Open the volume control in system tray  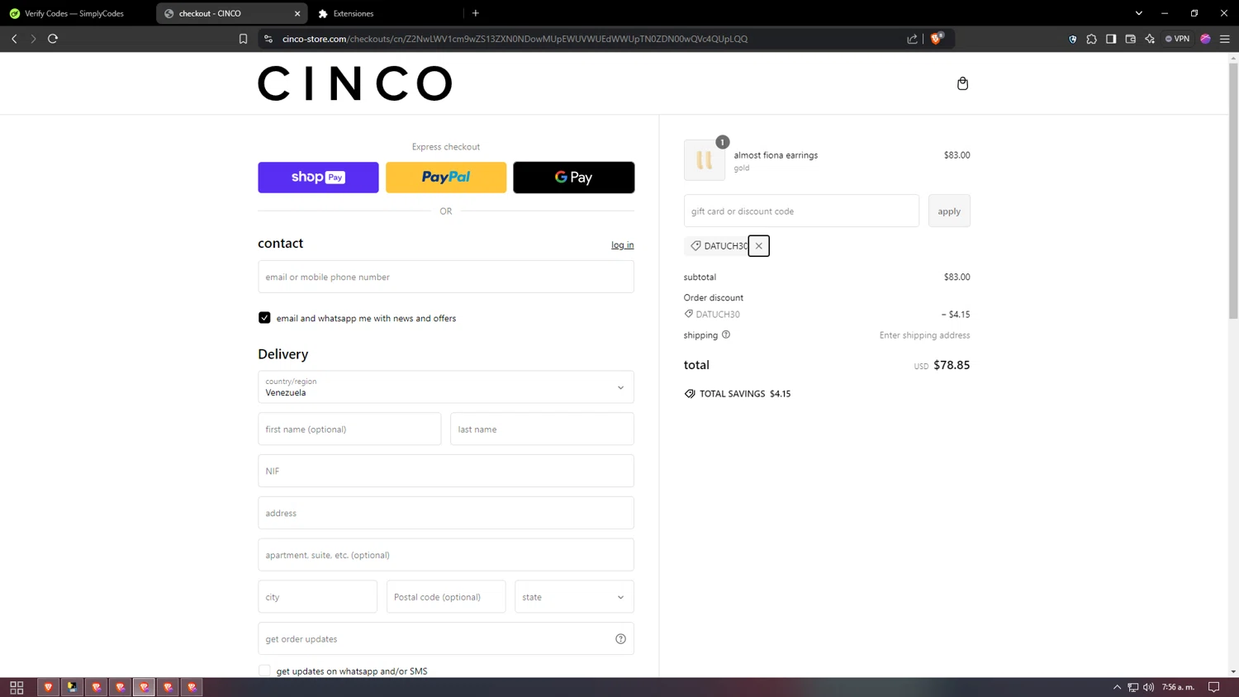[x=1148, y=687]
